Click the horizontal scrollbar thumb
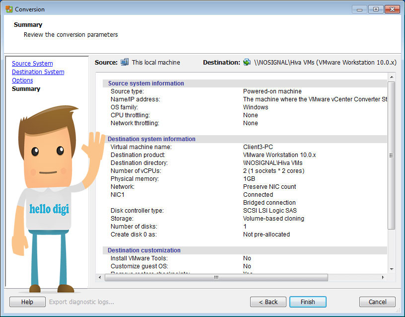 coord(216,277)
